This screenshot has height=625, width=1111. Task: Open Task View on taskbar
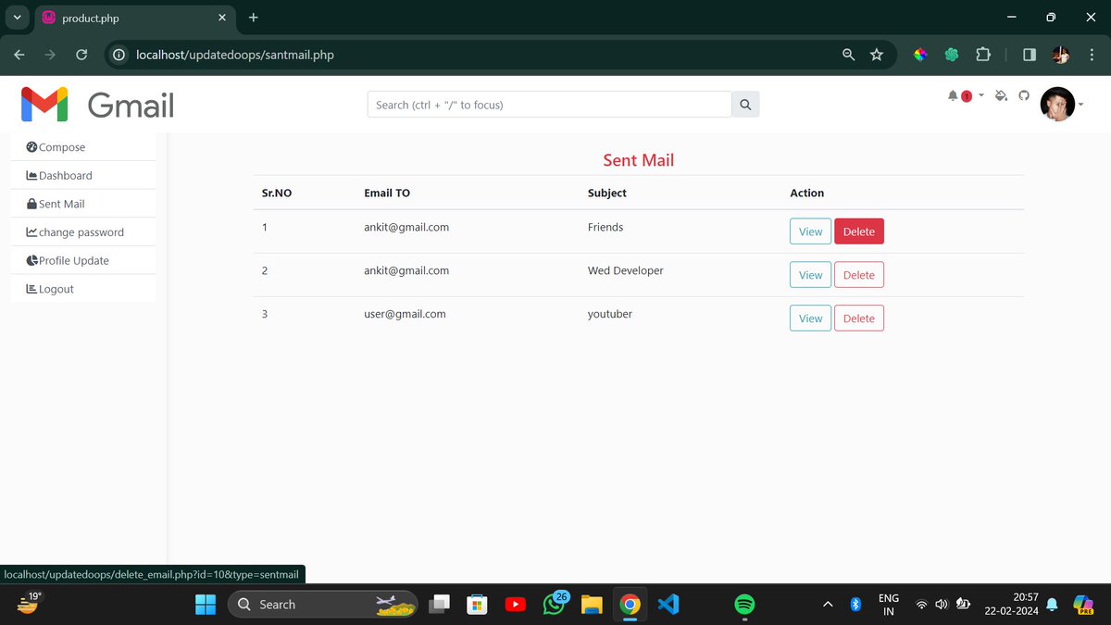pos(440,605)
